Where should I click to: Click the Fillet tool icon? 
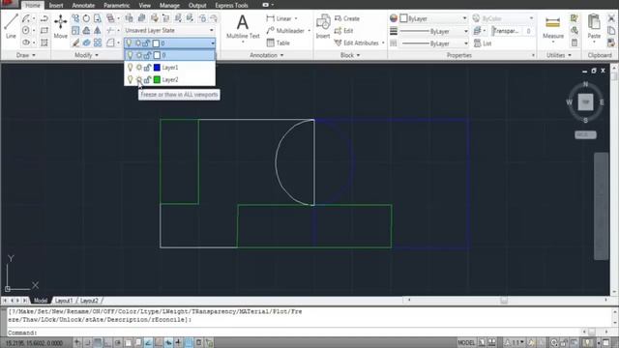click(110, 43)
